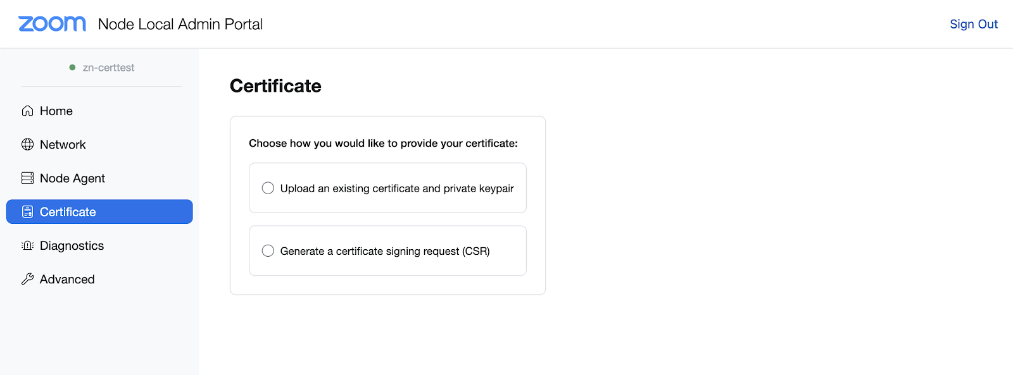Click the wrench icon beside Advanced
Screen dimensions: 1013x375
27,279
